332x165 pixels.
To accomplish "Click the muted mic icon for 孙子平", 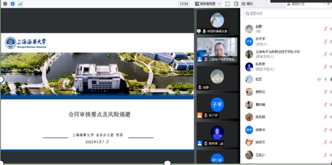I will click(325, 42).
